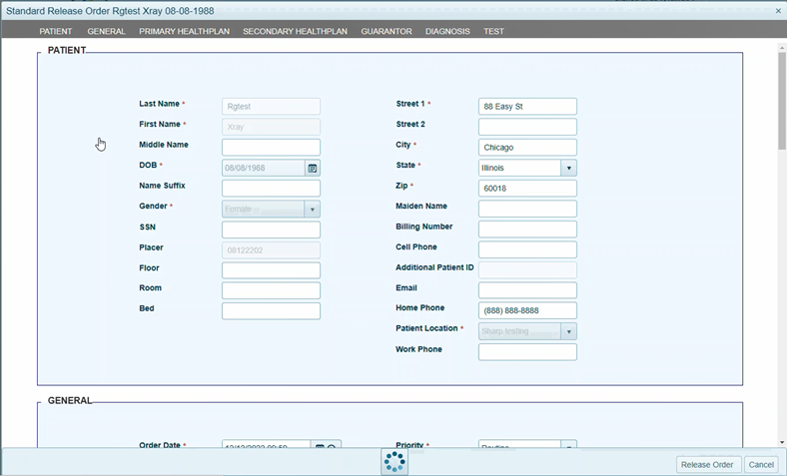Focus the Email text field
The image size is (787, 476).
pyautogui.click(x=527, y=290)
